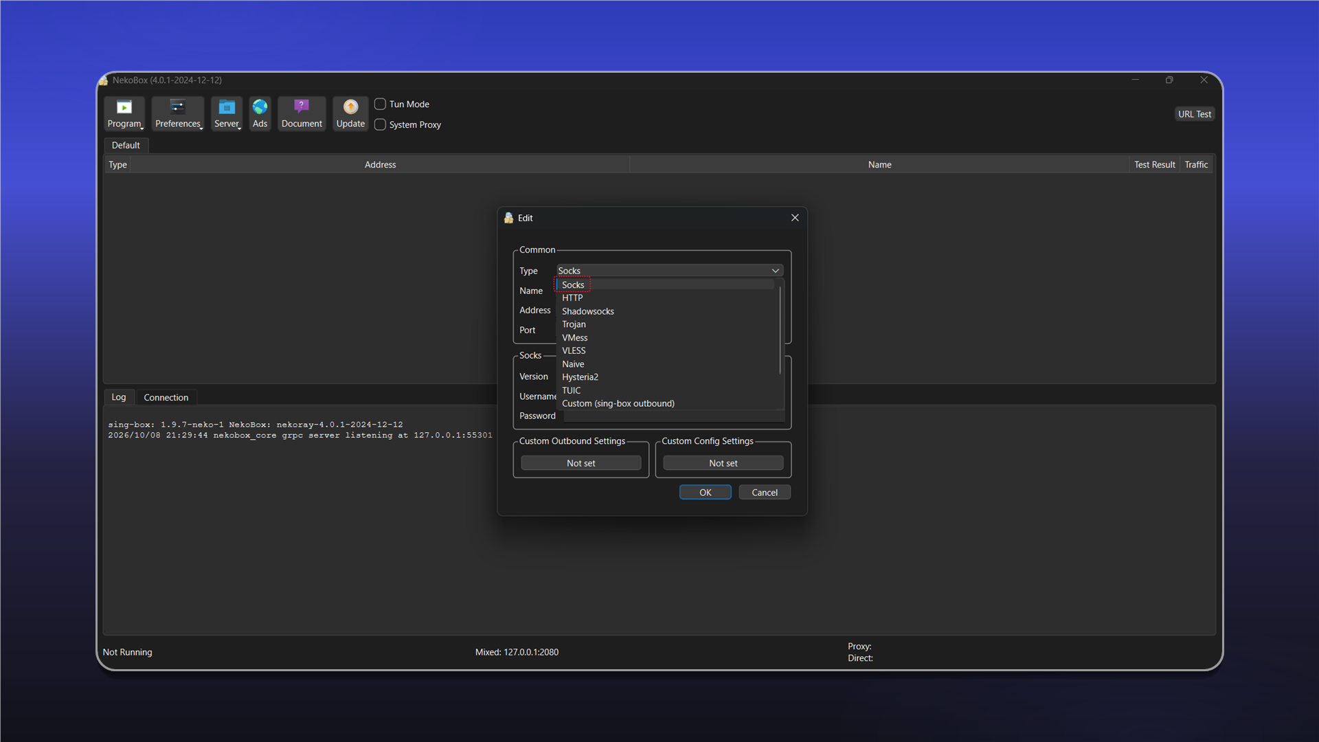The image size is (1319, 742).
Task: Click the Edit dialog title icon
Action: [508, 218]
